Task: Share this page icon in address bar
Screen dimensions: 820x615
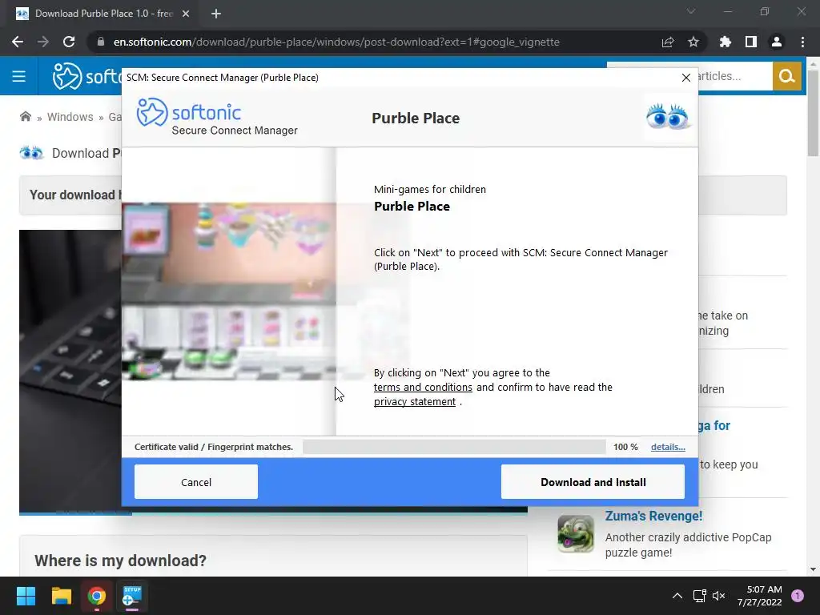Action: point(668,42)
